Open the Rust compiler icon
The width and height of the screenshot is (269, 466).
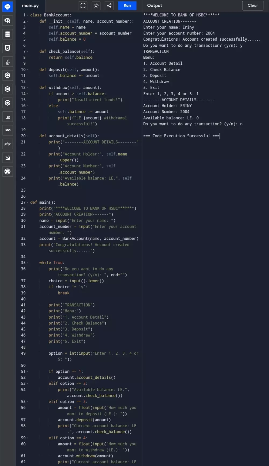(8, 171)
